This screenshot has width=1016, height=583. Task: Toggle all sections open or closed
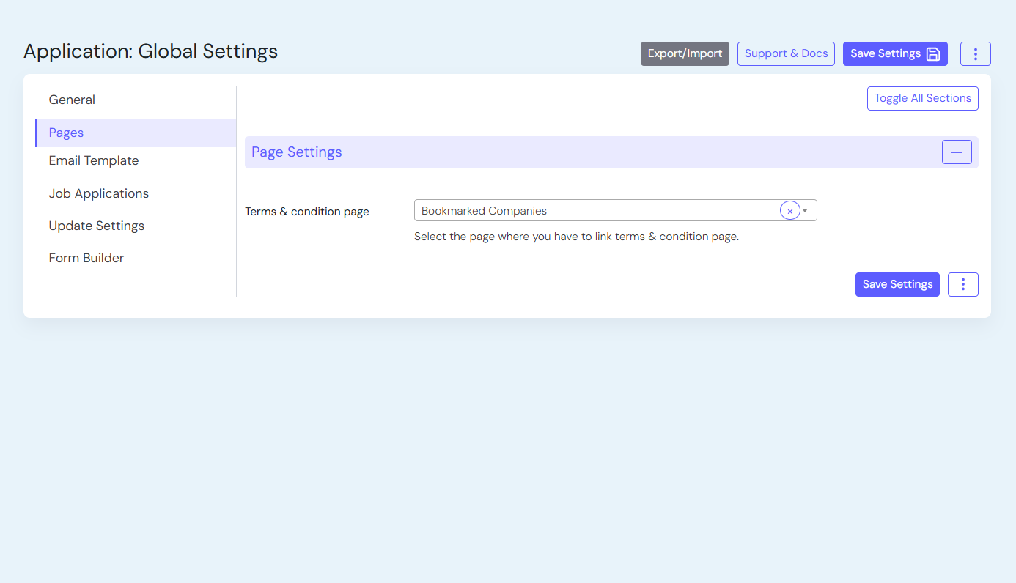click(922, 98)
